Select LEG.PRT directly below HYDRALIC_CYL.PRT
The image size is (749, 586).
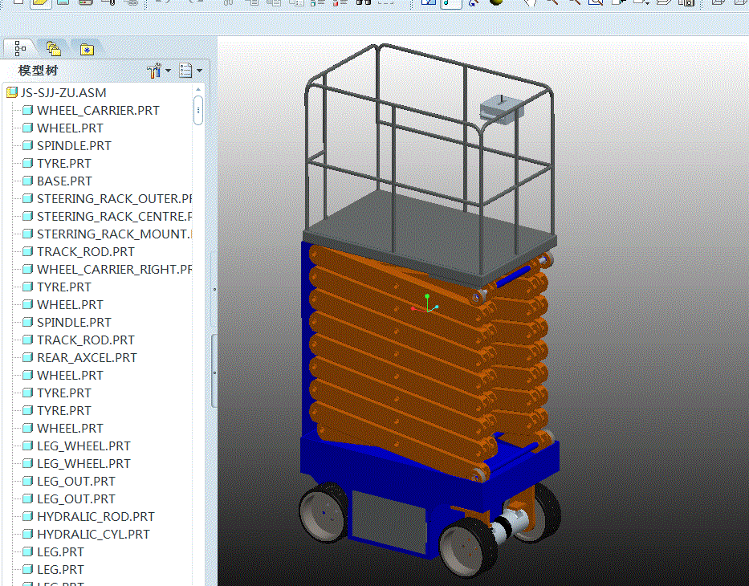(x=53, y=552)
